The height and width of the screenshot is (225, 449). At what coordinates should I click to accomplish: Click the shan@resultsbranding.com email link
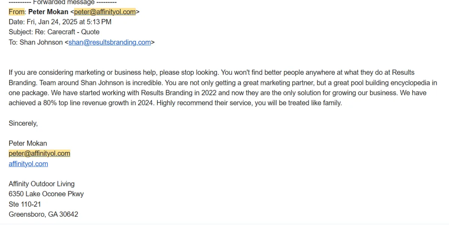110,42
